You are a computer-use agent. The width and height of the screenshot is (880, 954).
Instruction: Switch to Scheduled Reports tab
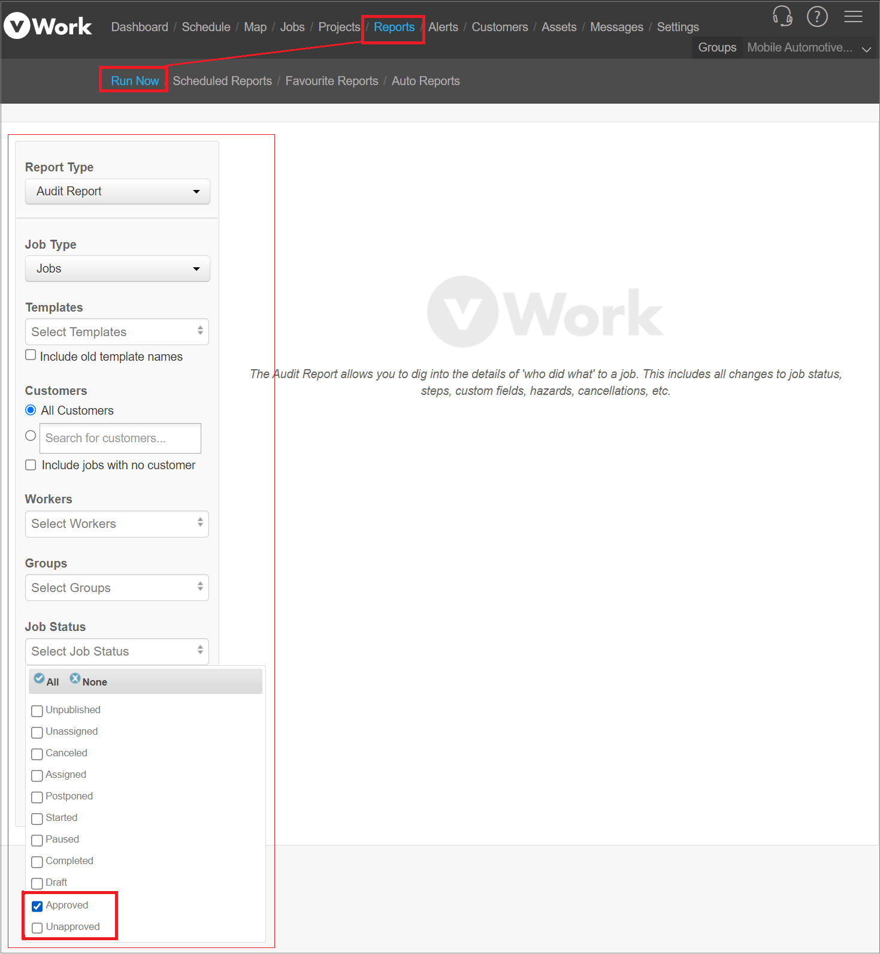point(222,81)
